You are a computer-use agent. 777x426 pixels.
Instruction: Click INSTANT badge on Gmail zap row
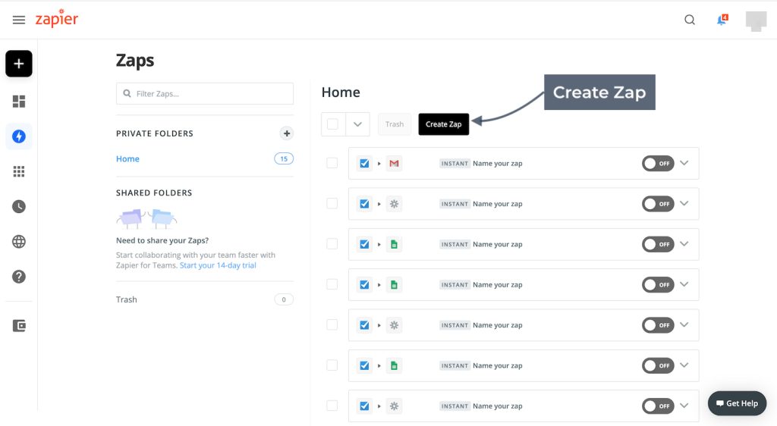click(455, 163)
